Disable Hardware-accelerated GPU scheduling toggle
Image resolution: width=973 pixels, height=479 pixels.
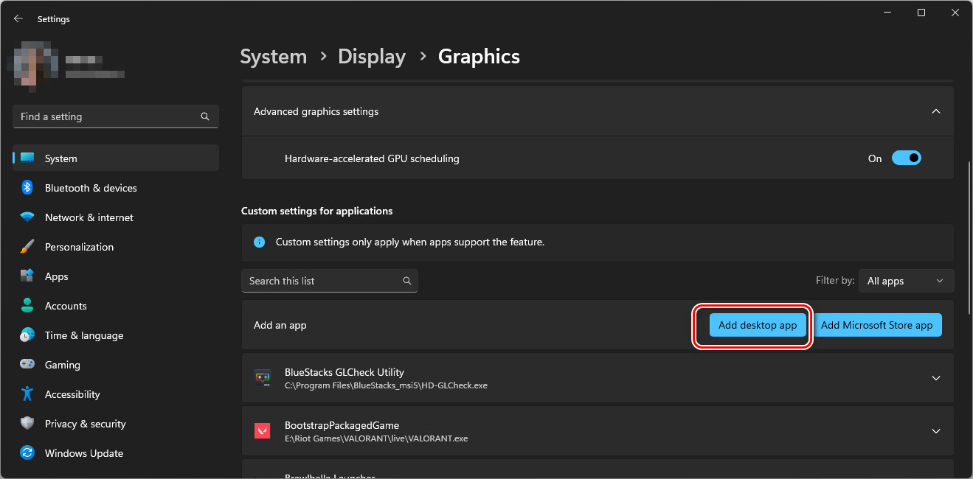(906, 158)
